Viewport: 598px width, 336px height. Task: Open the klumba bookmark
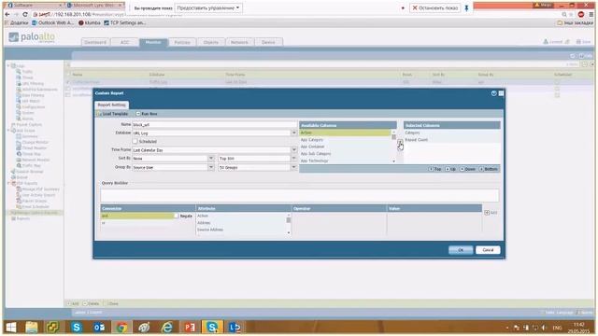(90, 22)
